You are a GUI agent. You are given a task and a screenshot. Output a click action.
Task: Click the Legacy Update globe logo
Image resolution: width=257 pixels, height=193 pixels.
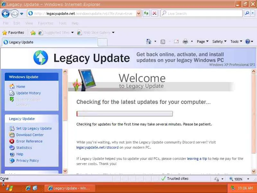coord(41,58)
